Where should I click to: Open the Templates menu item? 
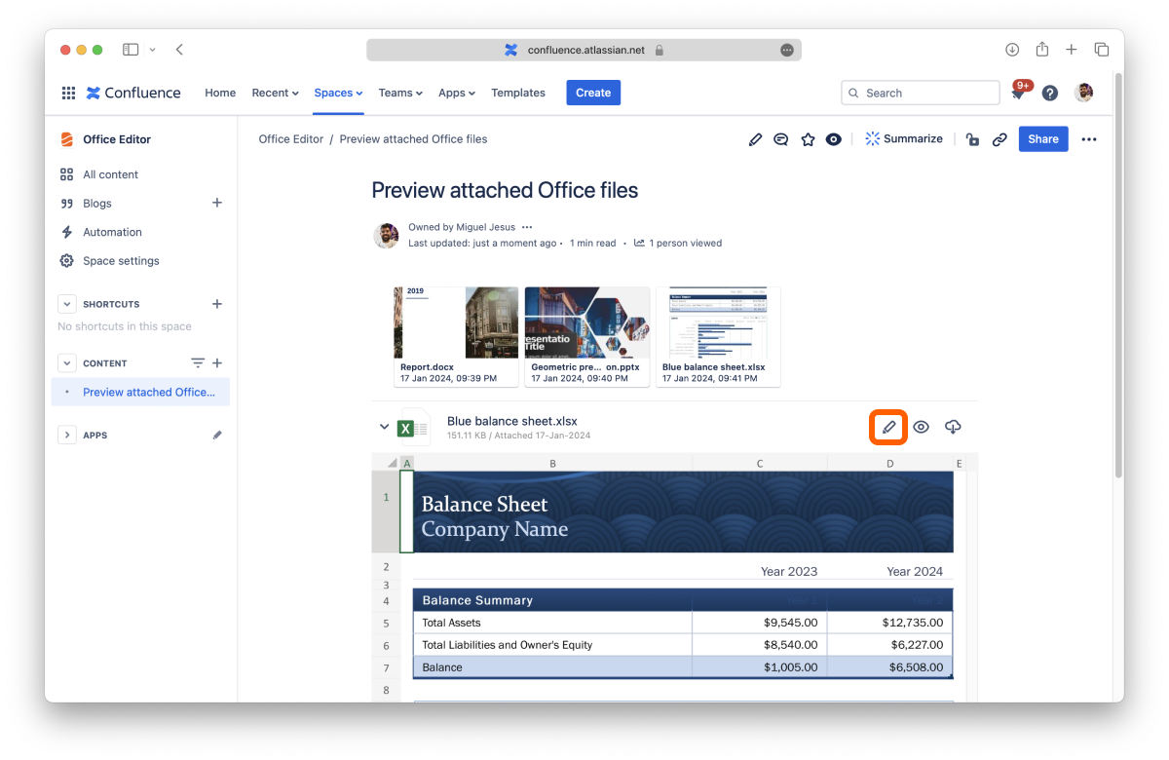pos(518,94)
